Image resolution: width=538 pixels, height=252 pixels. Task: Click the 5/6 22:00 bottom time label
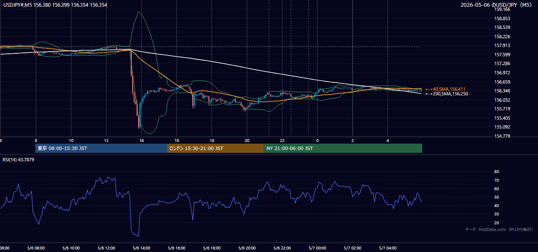point(282,248)
